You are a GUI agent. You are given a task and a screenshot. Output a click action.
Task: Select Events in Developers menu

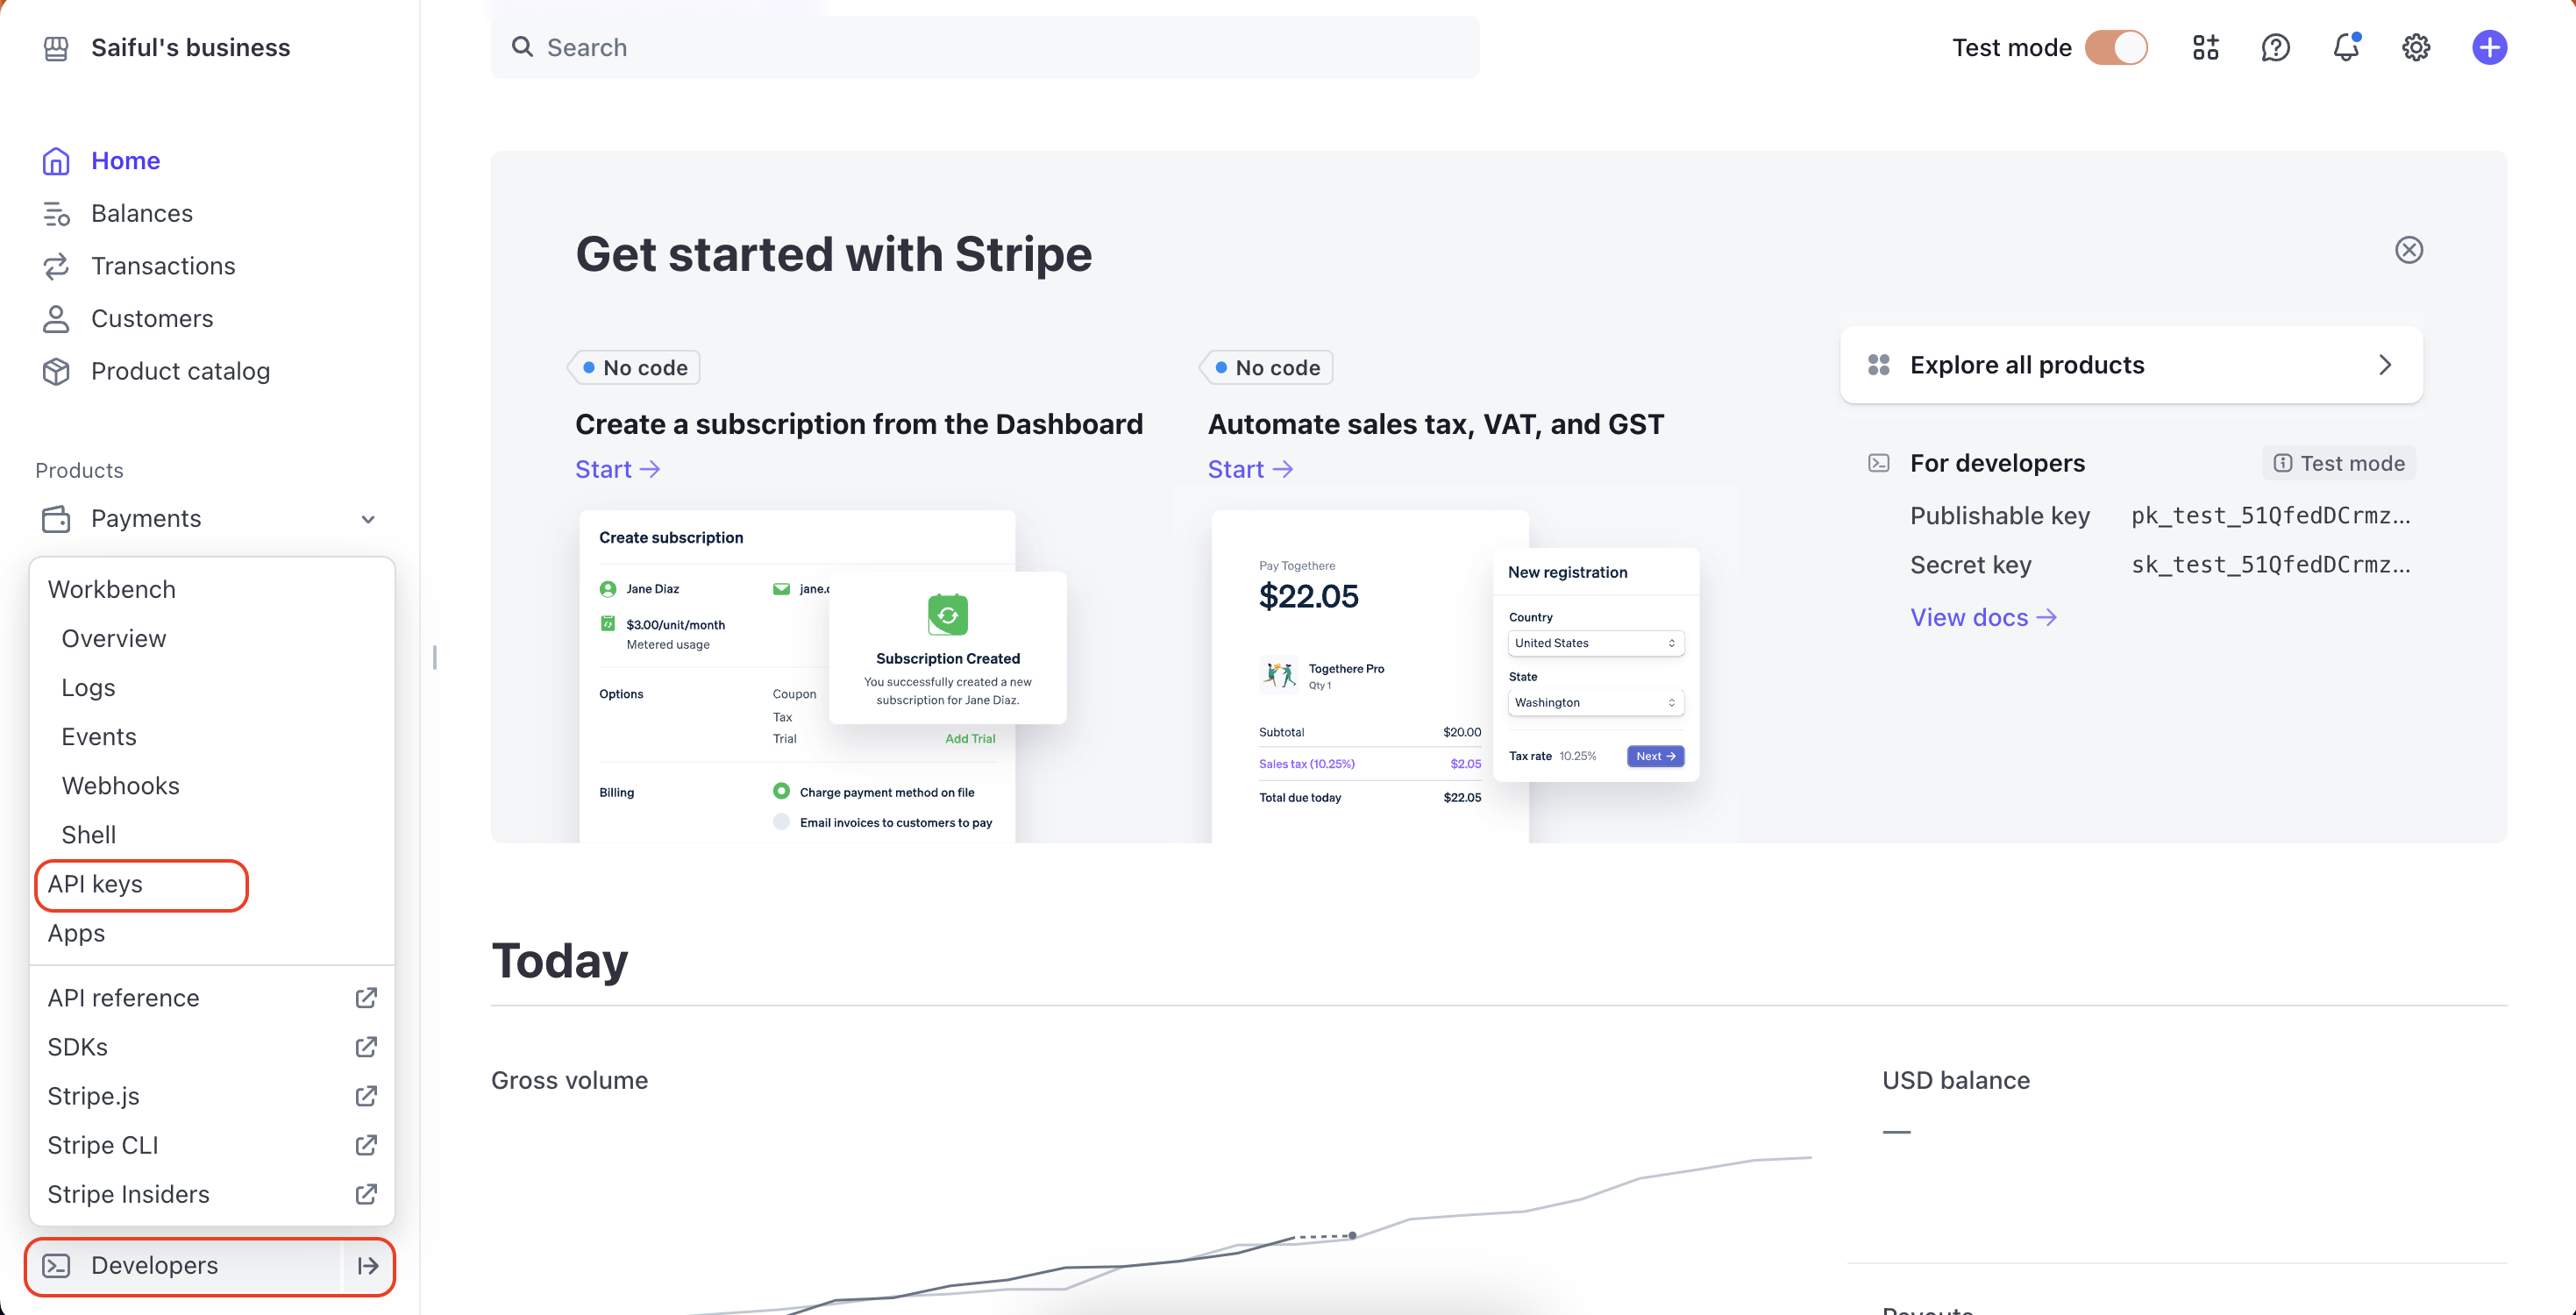(x=99, y=736)
